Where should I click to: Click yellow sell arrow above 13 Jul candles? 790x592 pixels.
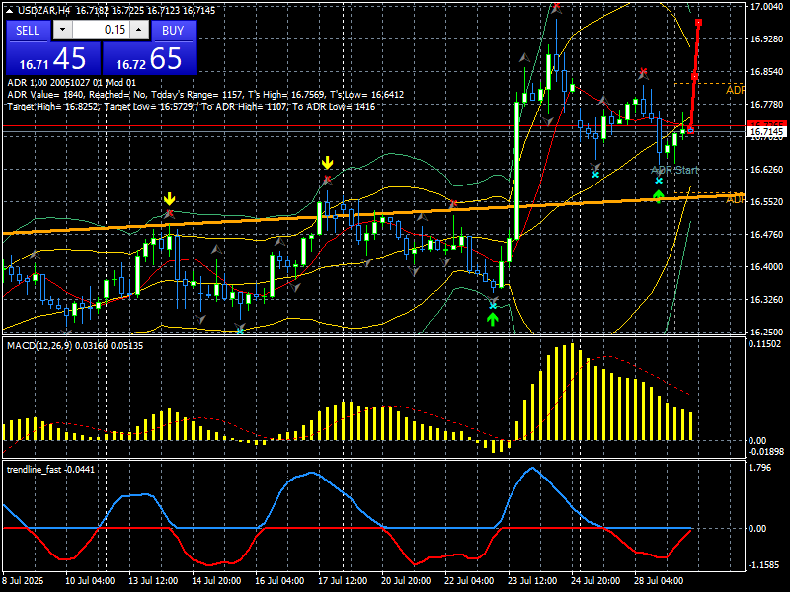click(169, 199)
